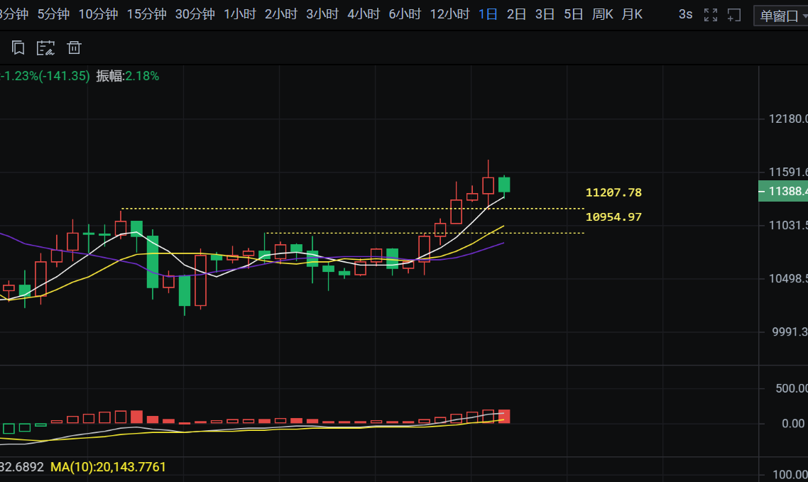Click the 9991.3 price axis label

790,332
